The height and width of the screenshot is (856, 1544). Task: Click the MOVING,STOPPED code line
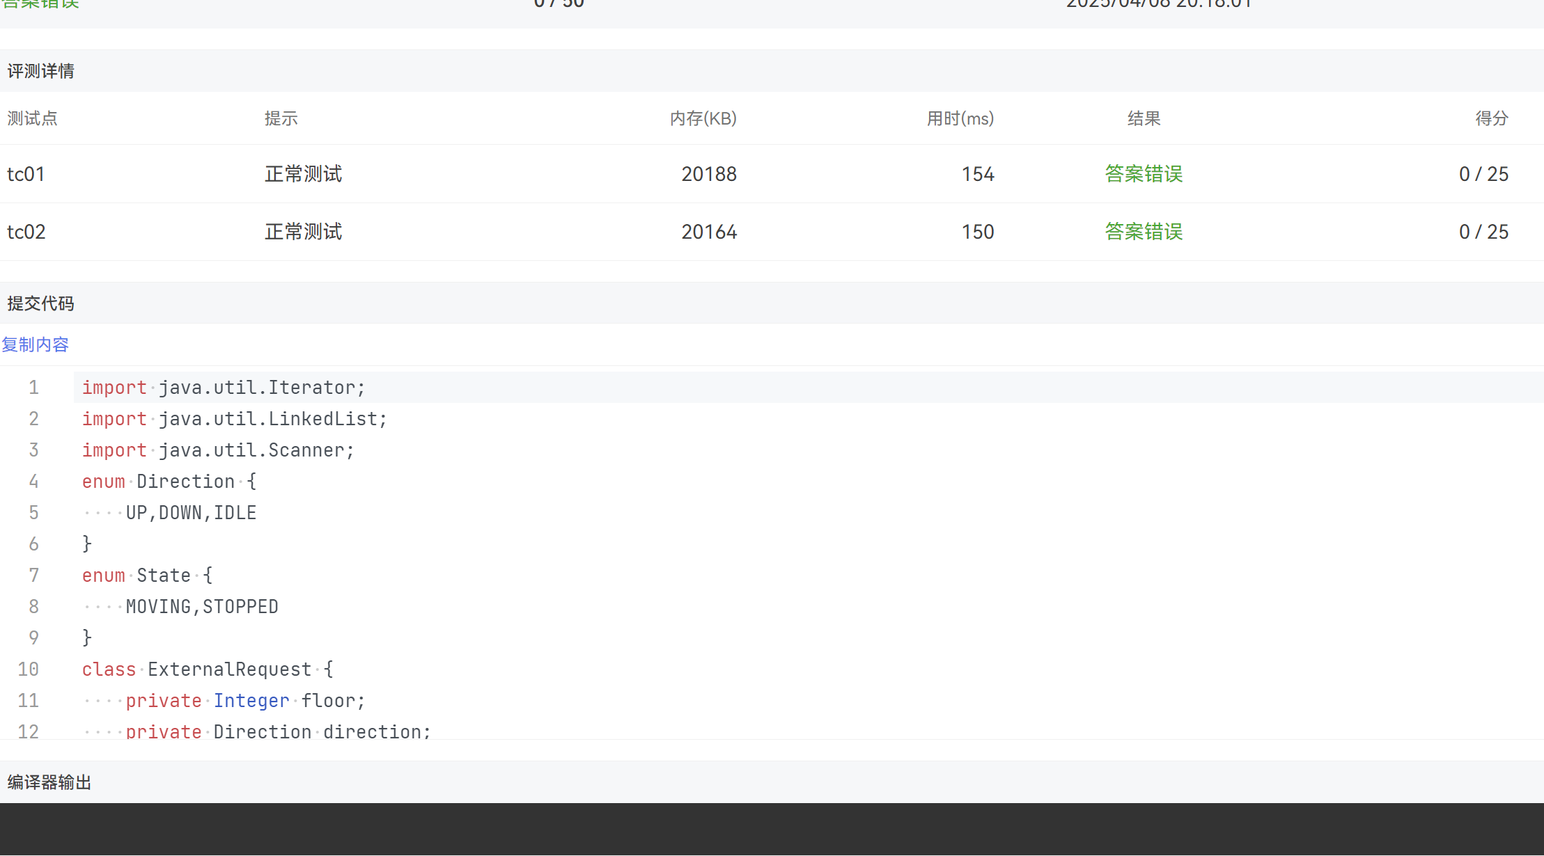[x=202, y=607]
